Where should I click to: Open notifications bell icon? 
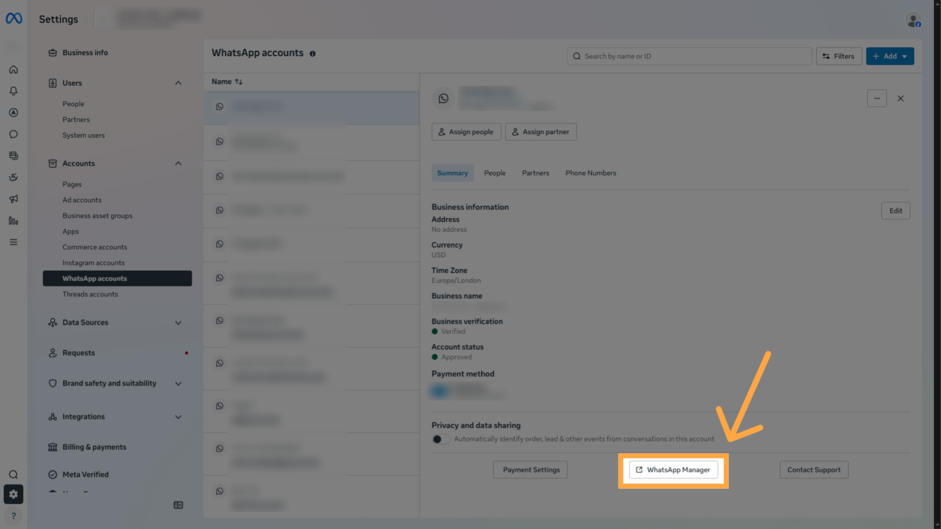click(x=14, y=91)
